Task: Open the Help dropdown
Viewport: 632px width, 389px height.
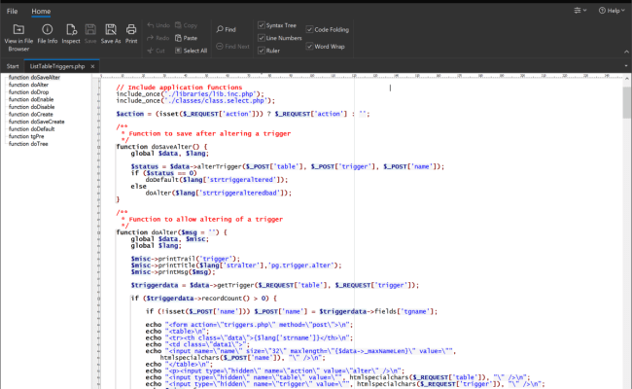Action: click(x=612, y=11)
